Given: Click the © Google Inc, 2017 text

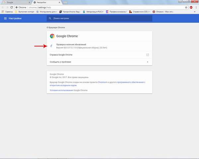Looking at the screenshot, I should point(69,77).
